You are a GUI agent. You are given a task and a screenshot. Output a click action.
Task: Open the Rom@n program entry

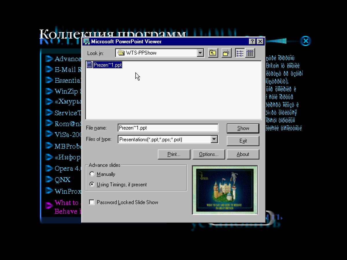68,124
